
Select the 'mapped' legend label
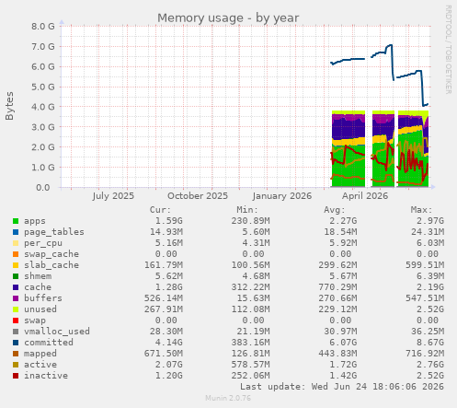[40, 354]
